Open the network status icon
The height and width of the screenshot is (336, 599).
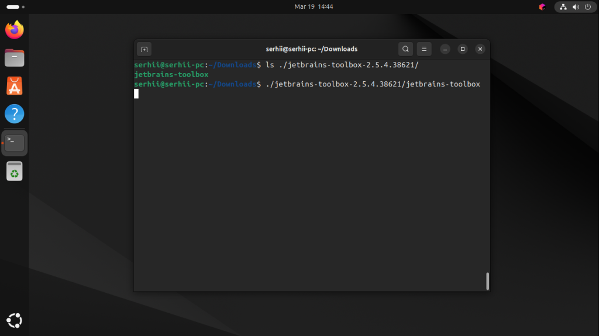(x=563, y=7)
